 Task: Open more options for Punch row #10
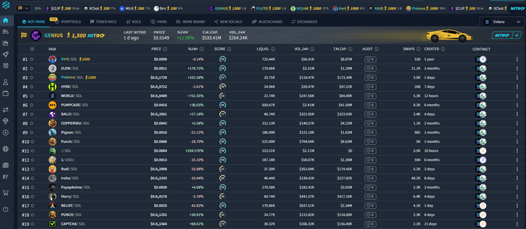pos(517,142)
